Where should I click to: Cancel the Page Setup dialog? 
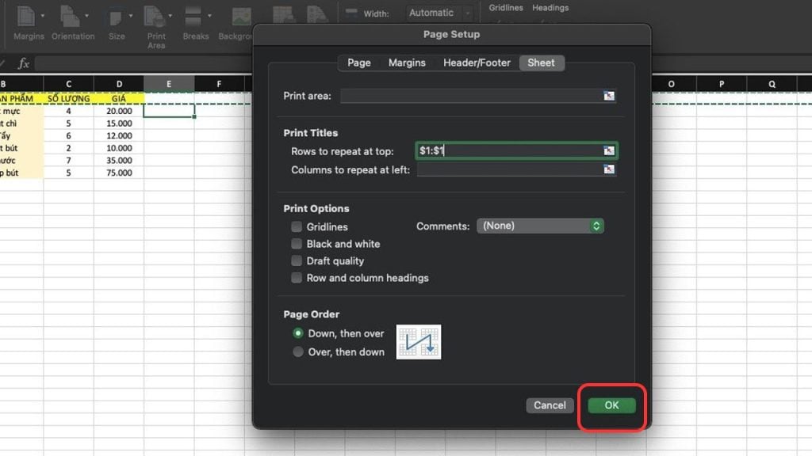550,405
